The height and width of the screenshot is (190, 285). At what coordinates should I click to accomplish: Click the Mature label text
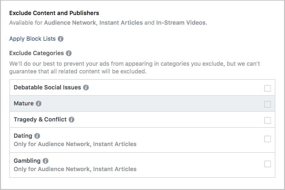(x=24, y=103)
